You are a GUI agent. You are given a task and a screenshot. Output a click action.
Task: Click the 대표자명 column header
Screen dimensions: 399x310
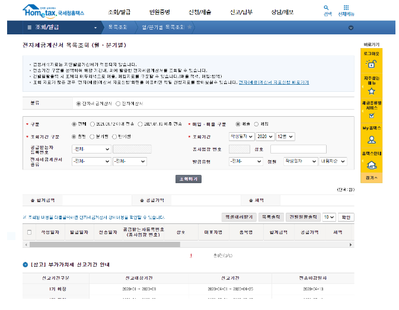(x=213, y=232)
